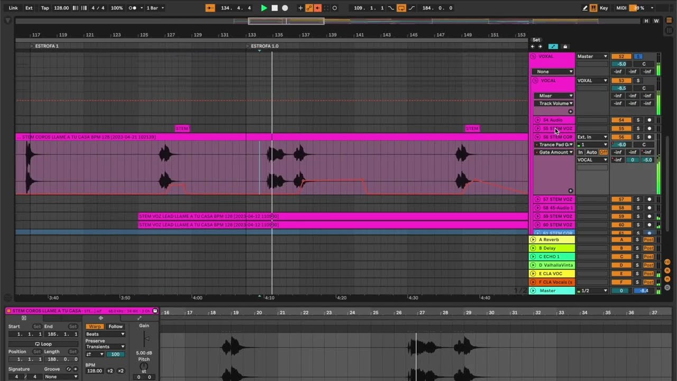Toggle Ext sync button
This screenshot has width=677, height=381.
[x=29, y=8]
